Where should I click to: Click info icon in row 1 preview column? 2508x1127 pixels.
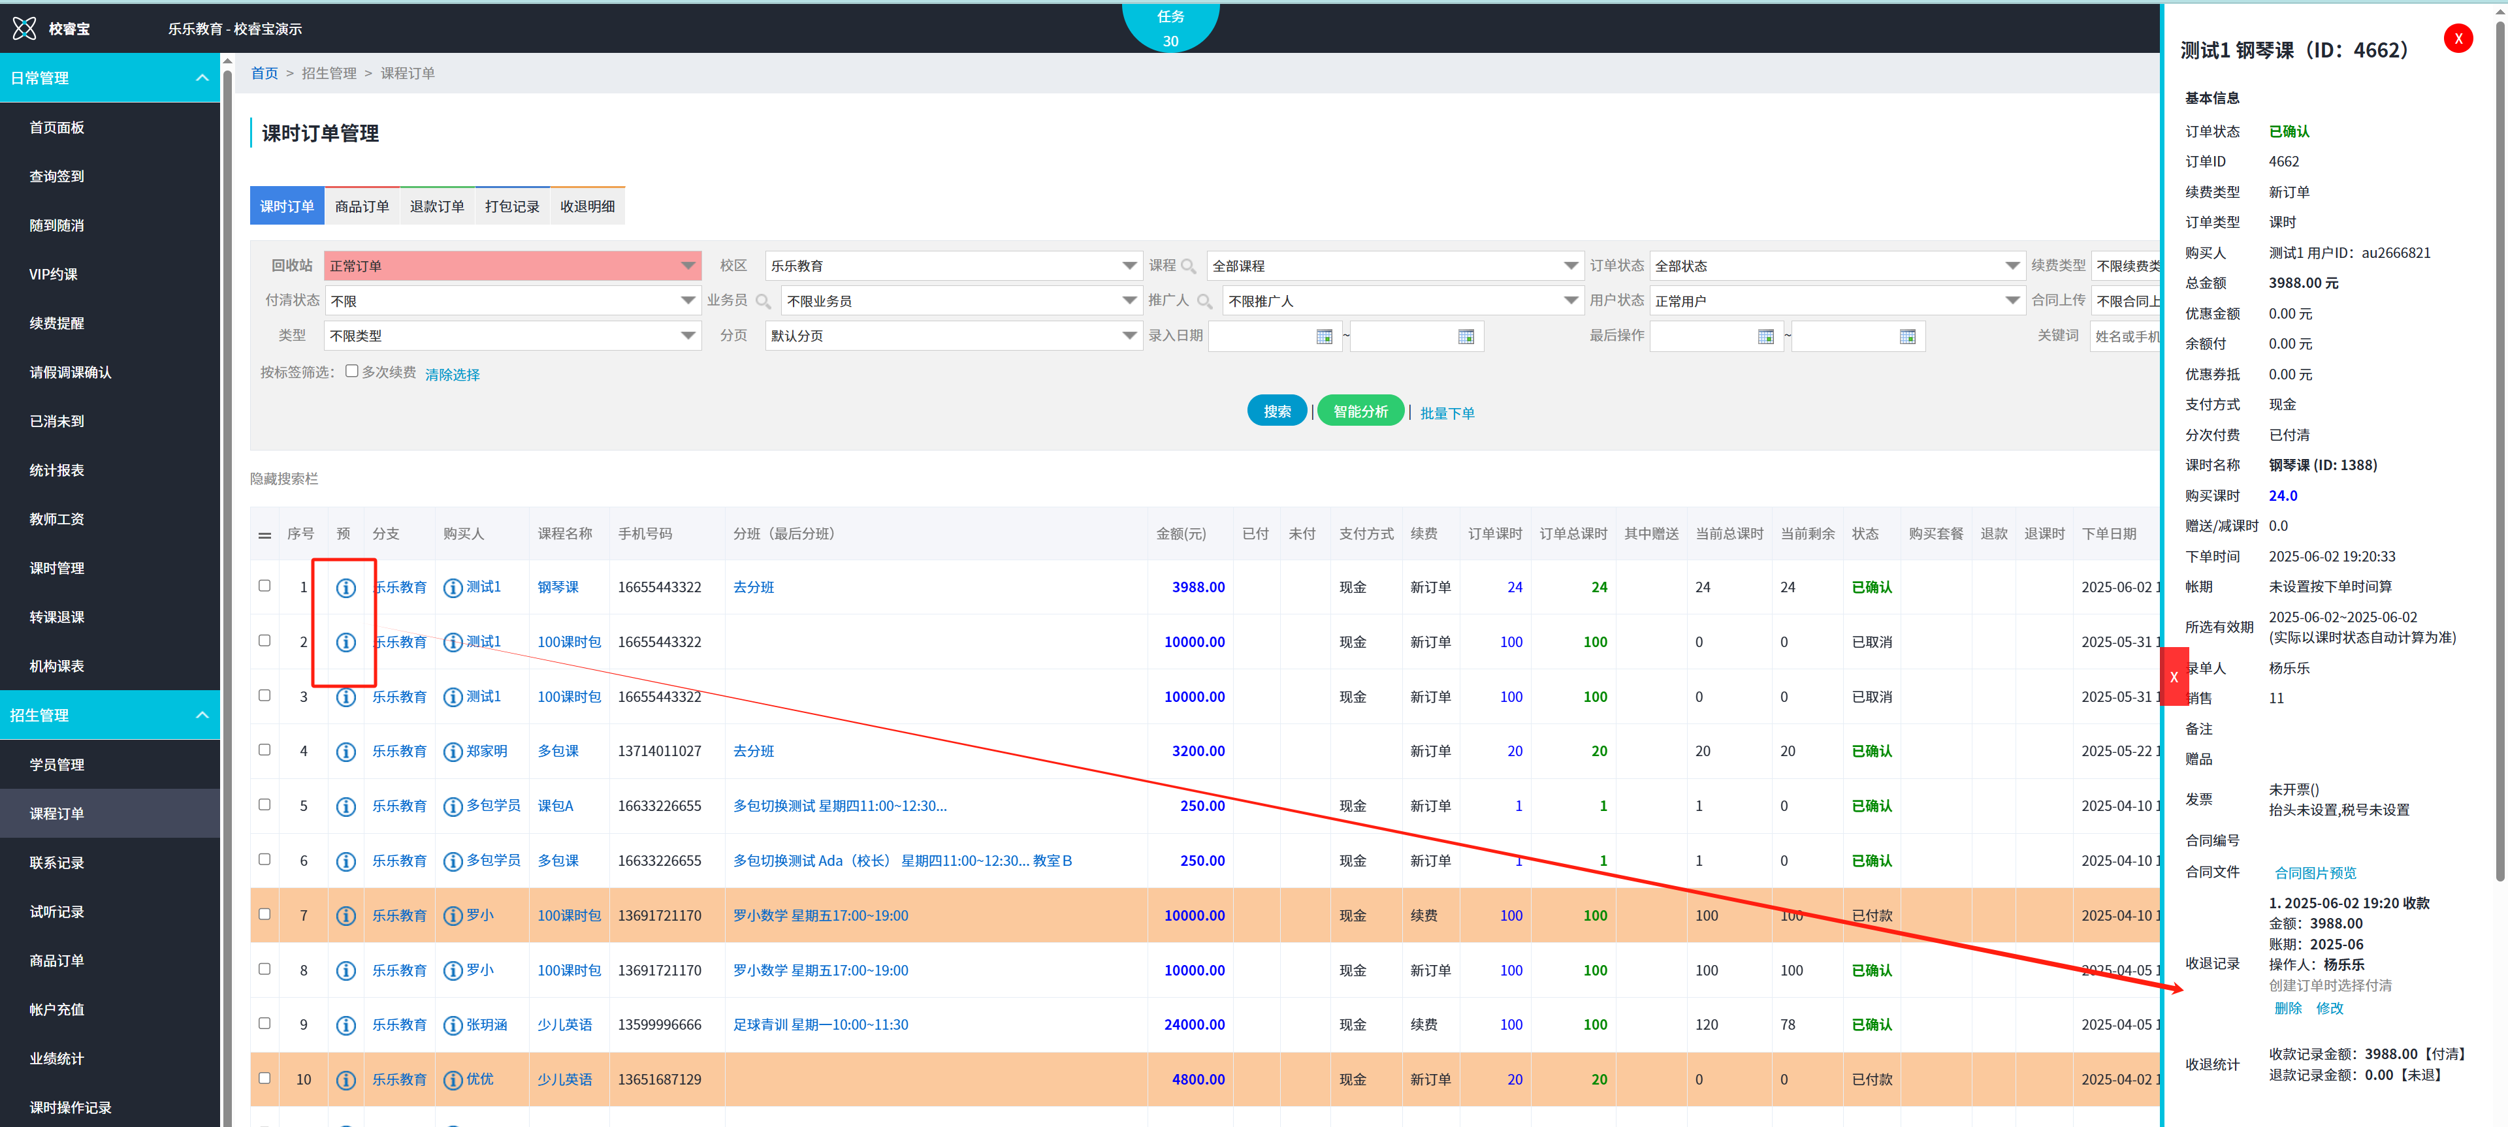click(345, 588)
